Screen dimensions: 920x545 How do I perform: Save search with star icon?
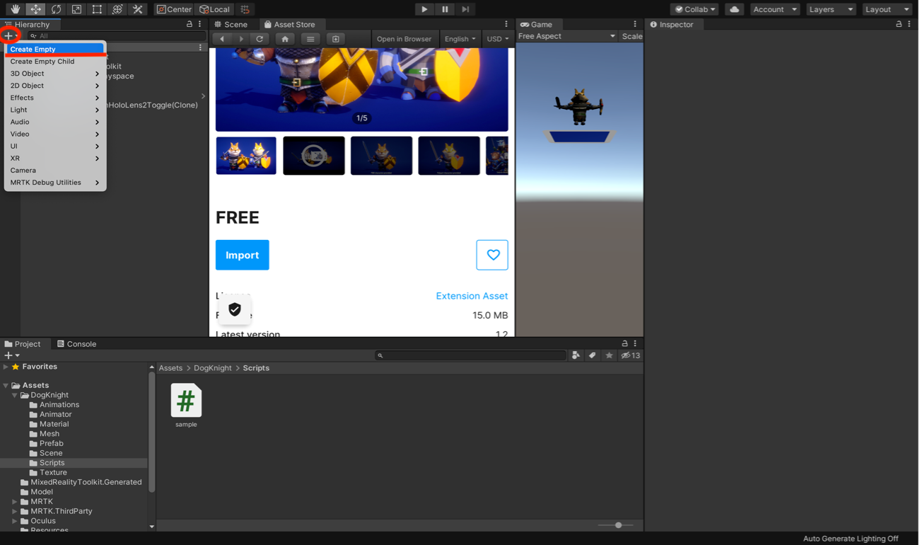[x=609, y=355]
